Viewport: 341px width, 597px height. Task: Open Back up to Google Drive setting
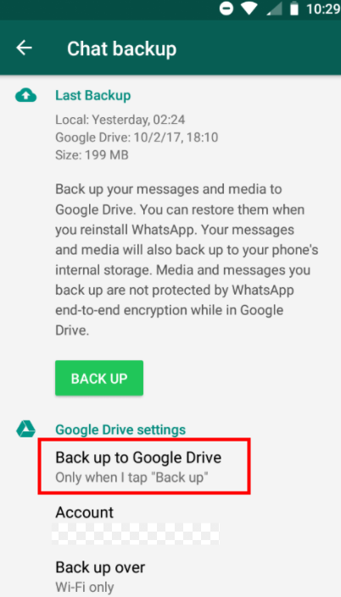(144, 466)
